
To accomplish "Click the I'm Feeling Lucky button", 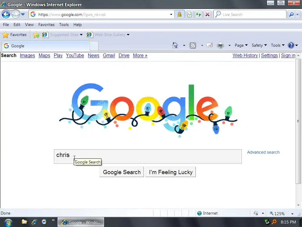I will coord(171,172).
